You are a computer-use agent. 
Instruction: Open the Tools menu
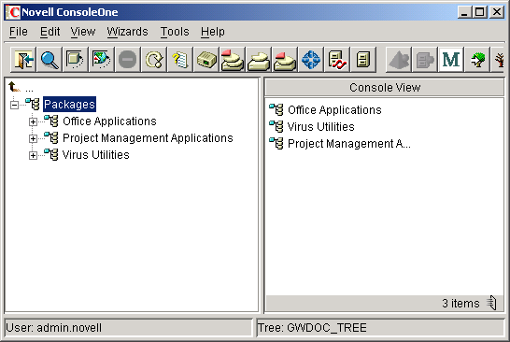pyautogui.click(x=175, y=32)
